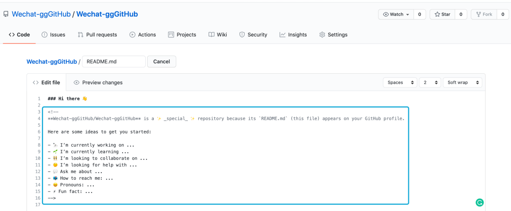This screenshot has height=211, width=511.
Task: Open the bold Wechat-ggGitHub repository name link
Action: (107, 14)
